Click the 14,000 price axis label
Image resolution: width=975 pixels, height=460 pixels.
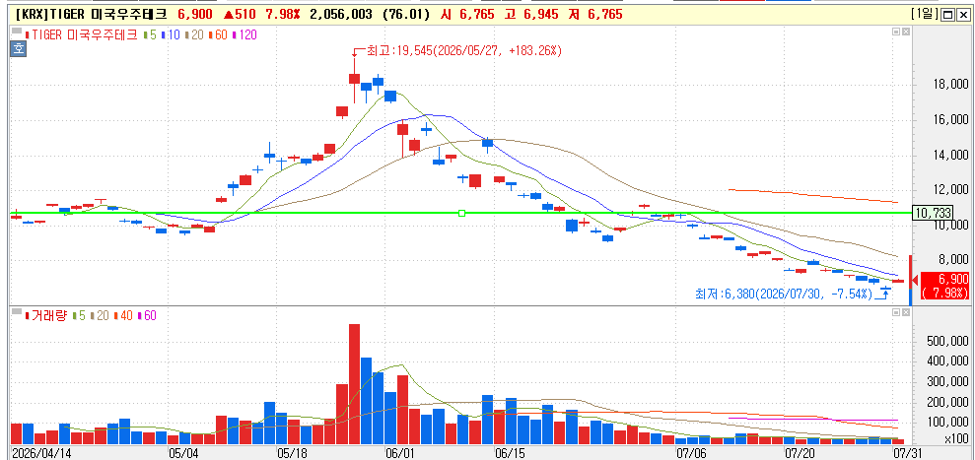pyautogui.click(x=950, y=155)
